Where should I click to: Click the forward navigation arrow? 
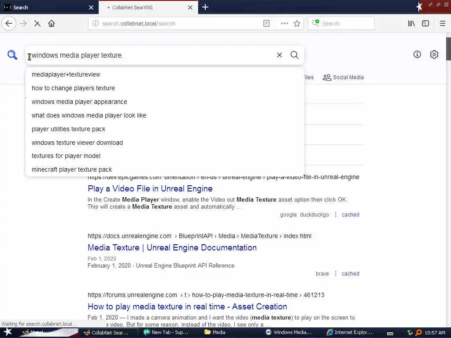pos(24,23)
